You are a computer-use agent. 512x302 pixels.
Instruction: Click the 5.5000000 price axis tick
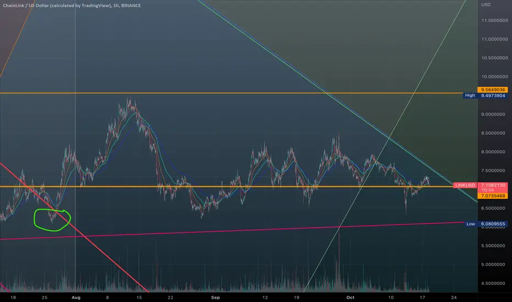coord(493,246)
